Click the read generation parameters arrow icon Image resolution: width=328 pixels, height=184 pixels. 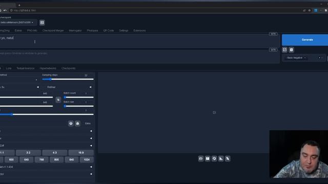pyautogui.click(x=285, y=50)
